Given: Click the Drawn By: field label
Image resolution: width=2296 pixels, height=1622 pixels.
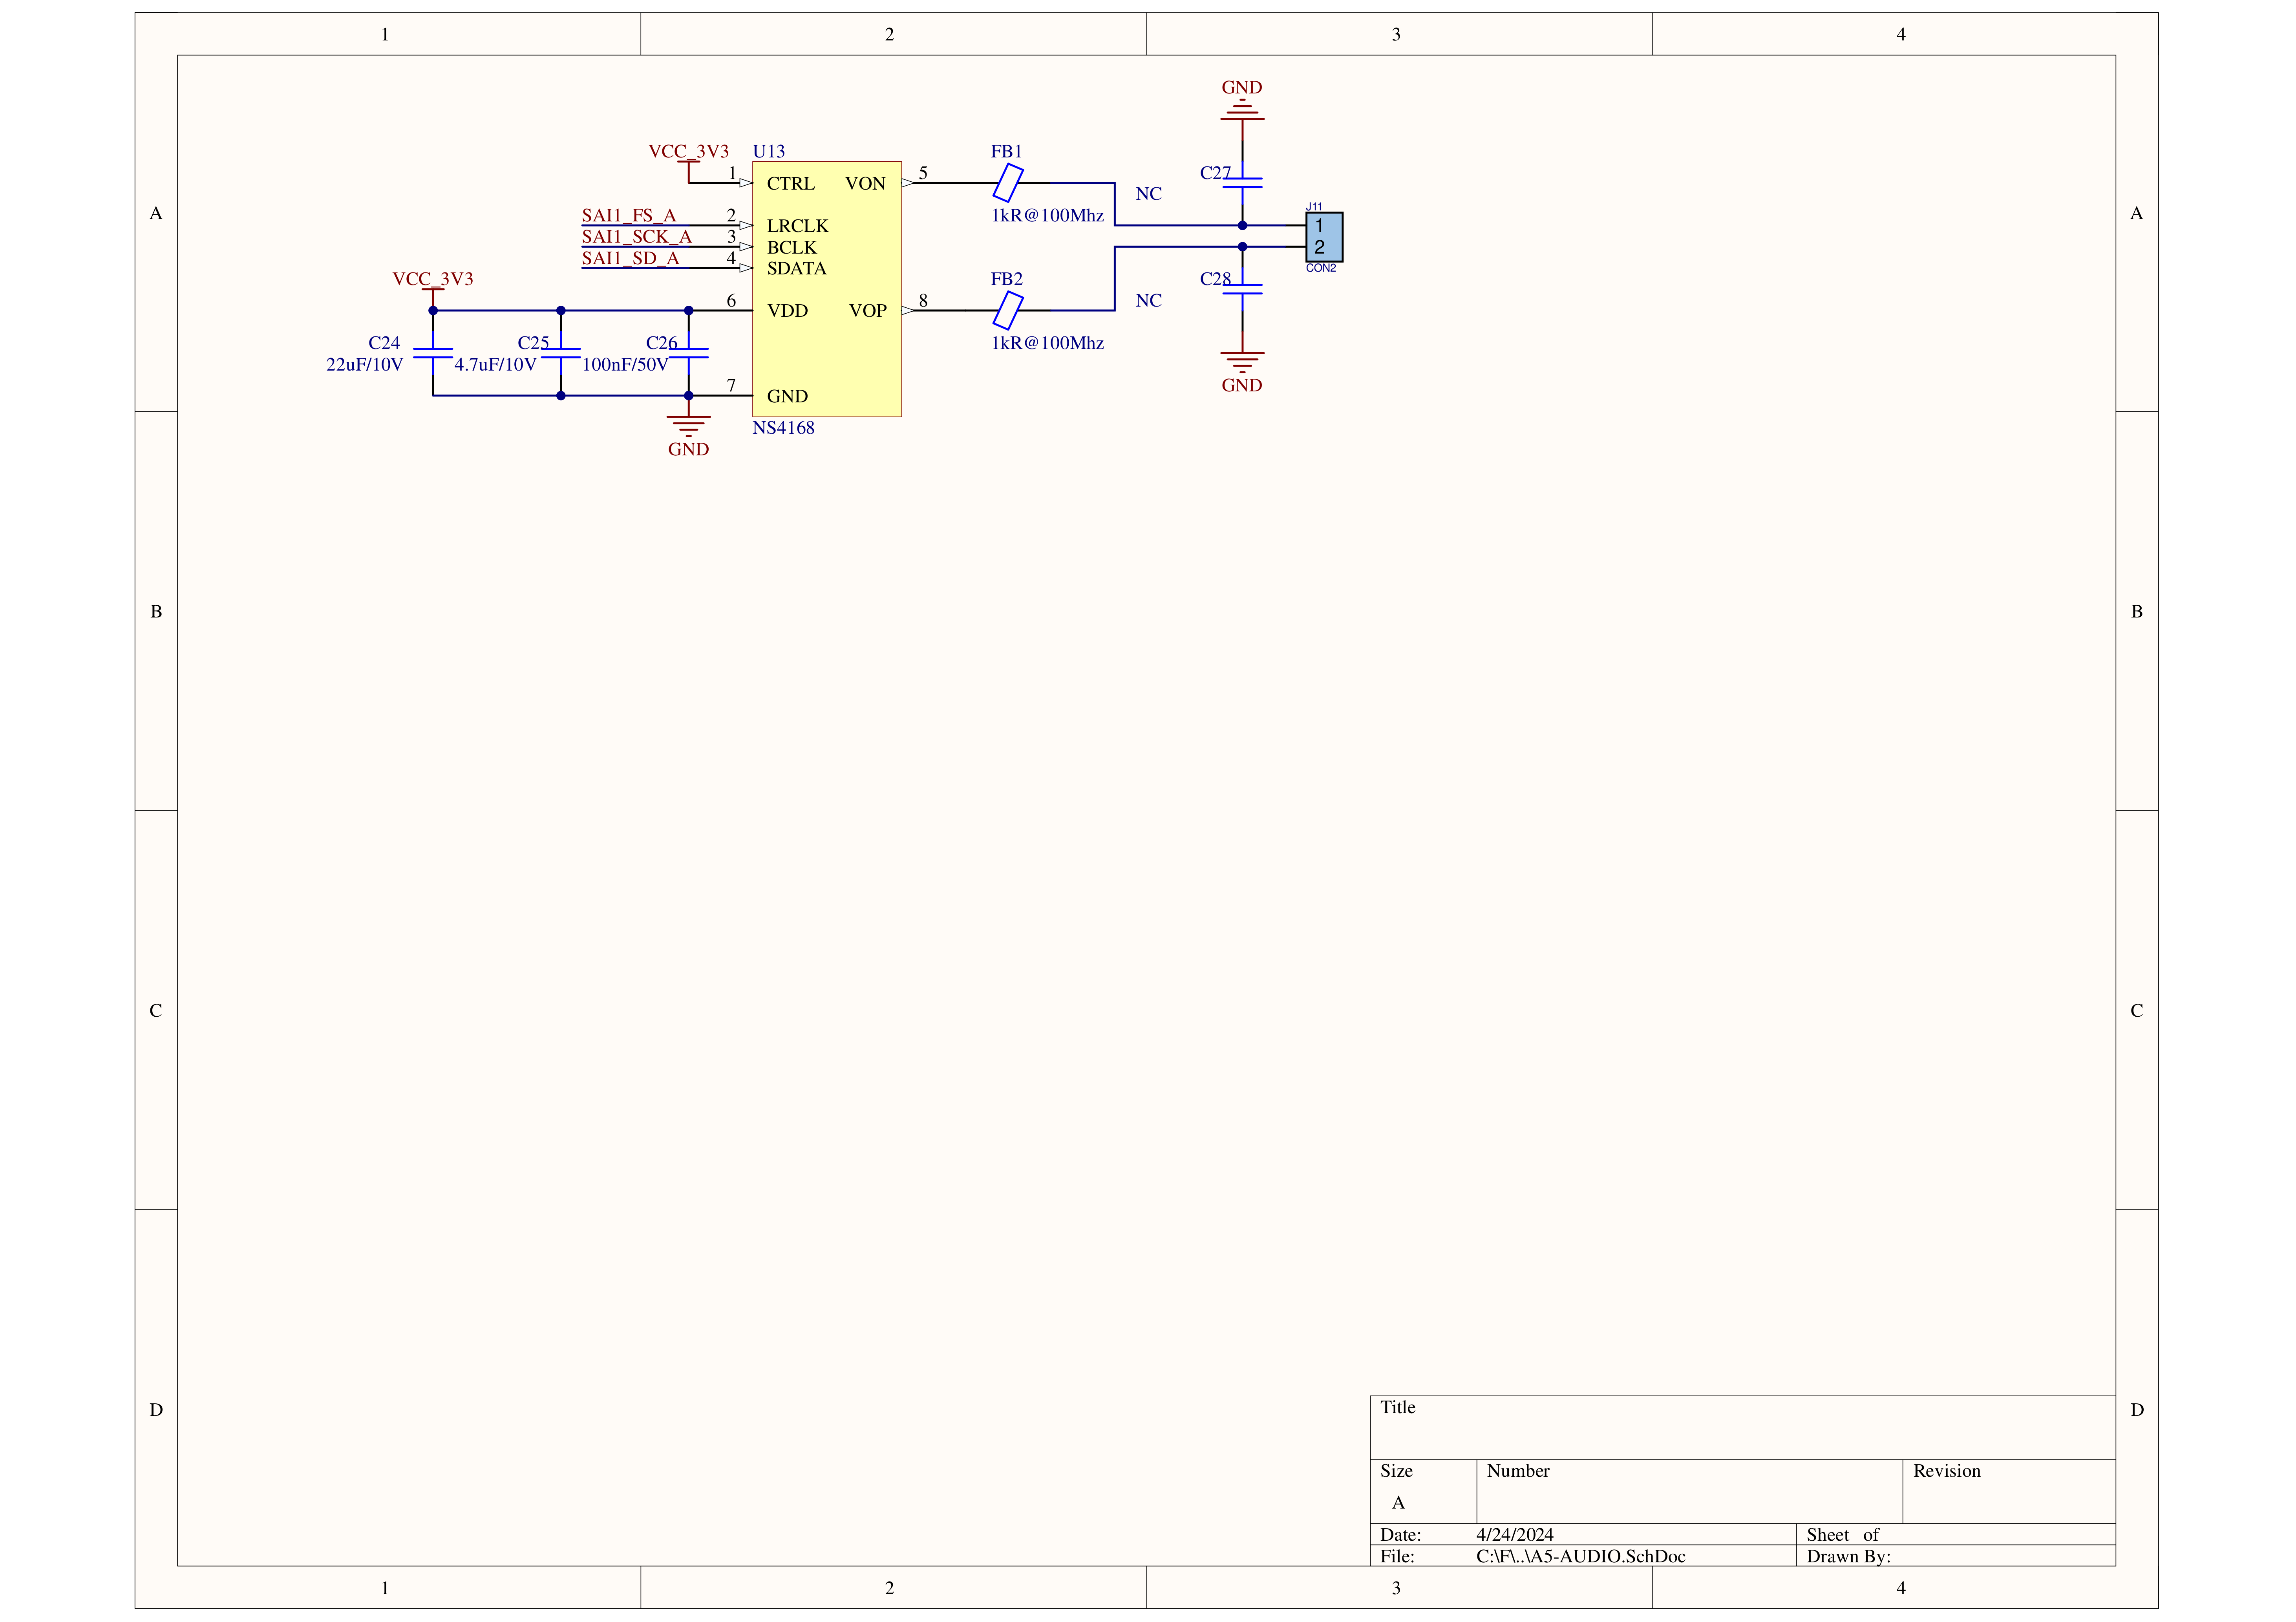Looking at the screenshot, I should (1849, 1557).
